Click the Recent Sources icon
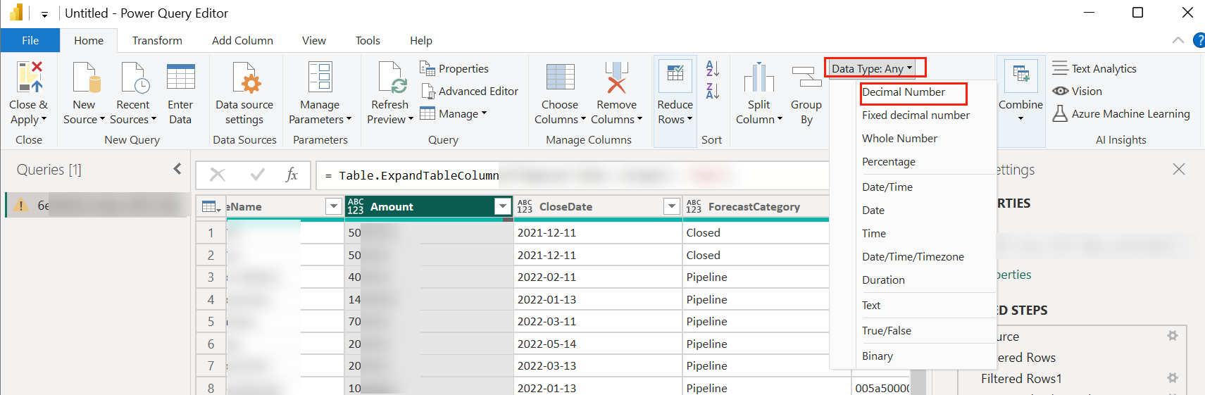 (x=135, y=77)
